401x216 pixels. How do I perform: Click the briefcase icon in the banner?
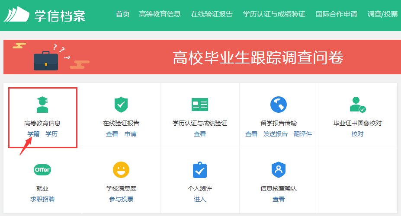tap(46, 61)
